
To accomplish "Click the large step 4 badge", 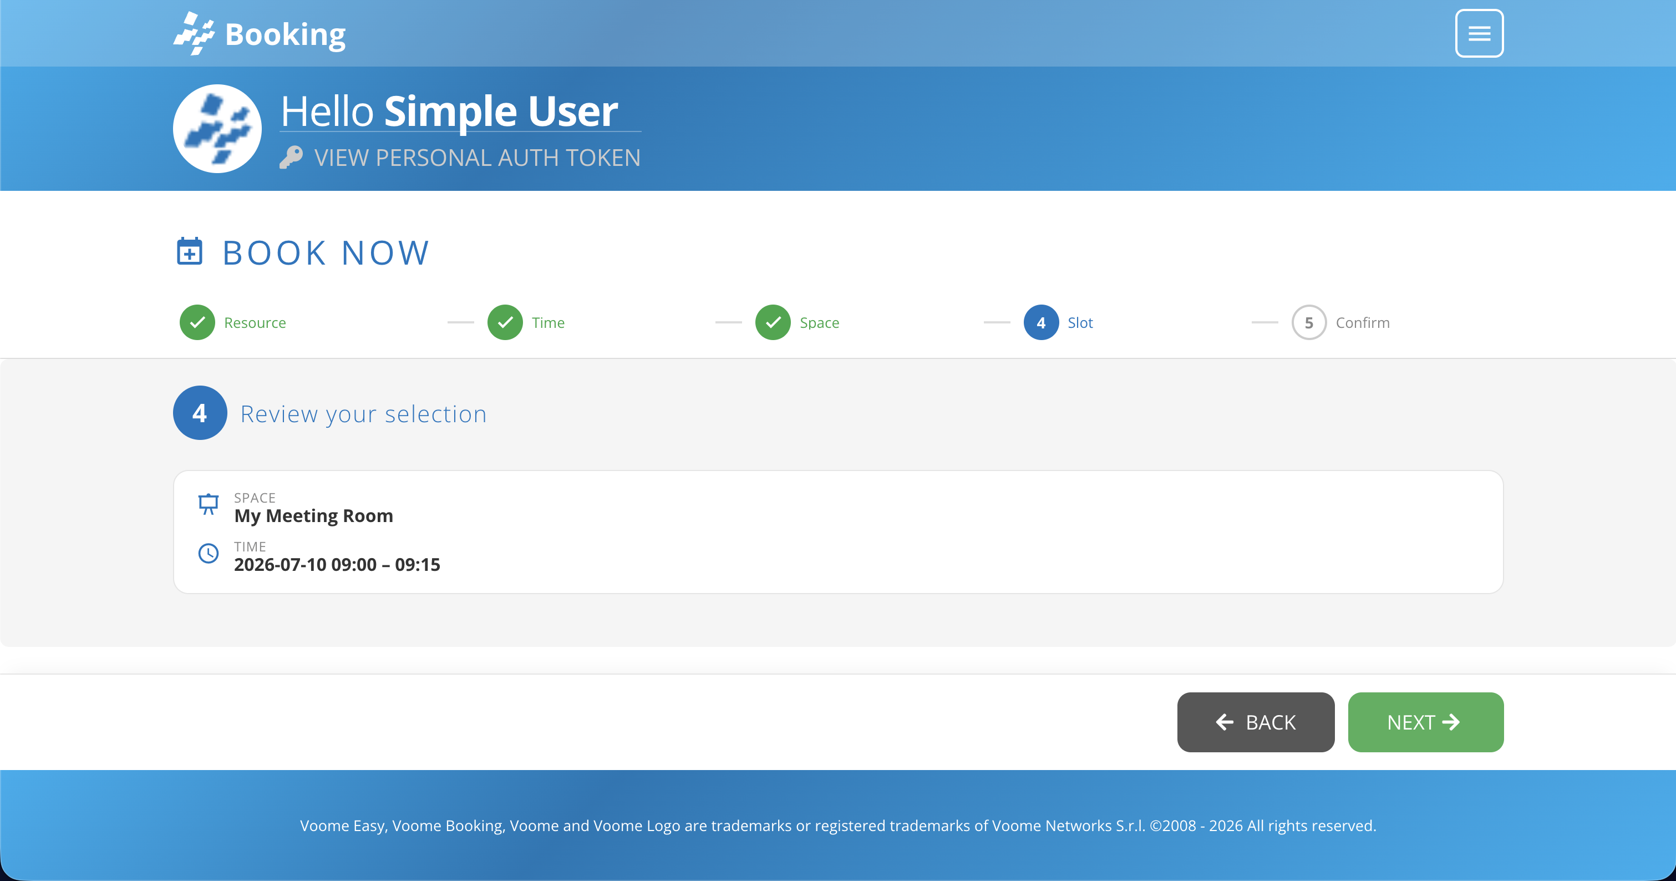I will click(200, 413).
